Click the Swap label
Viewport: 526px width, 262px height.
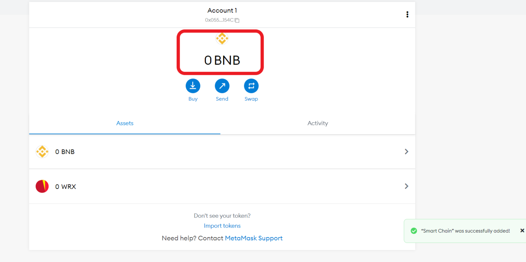(251, 99)
